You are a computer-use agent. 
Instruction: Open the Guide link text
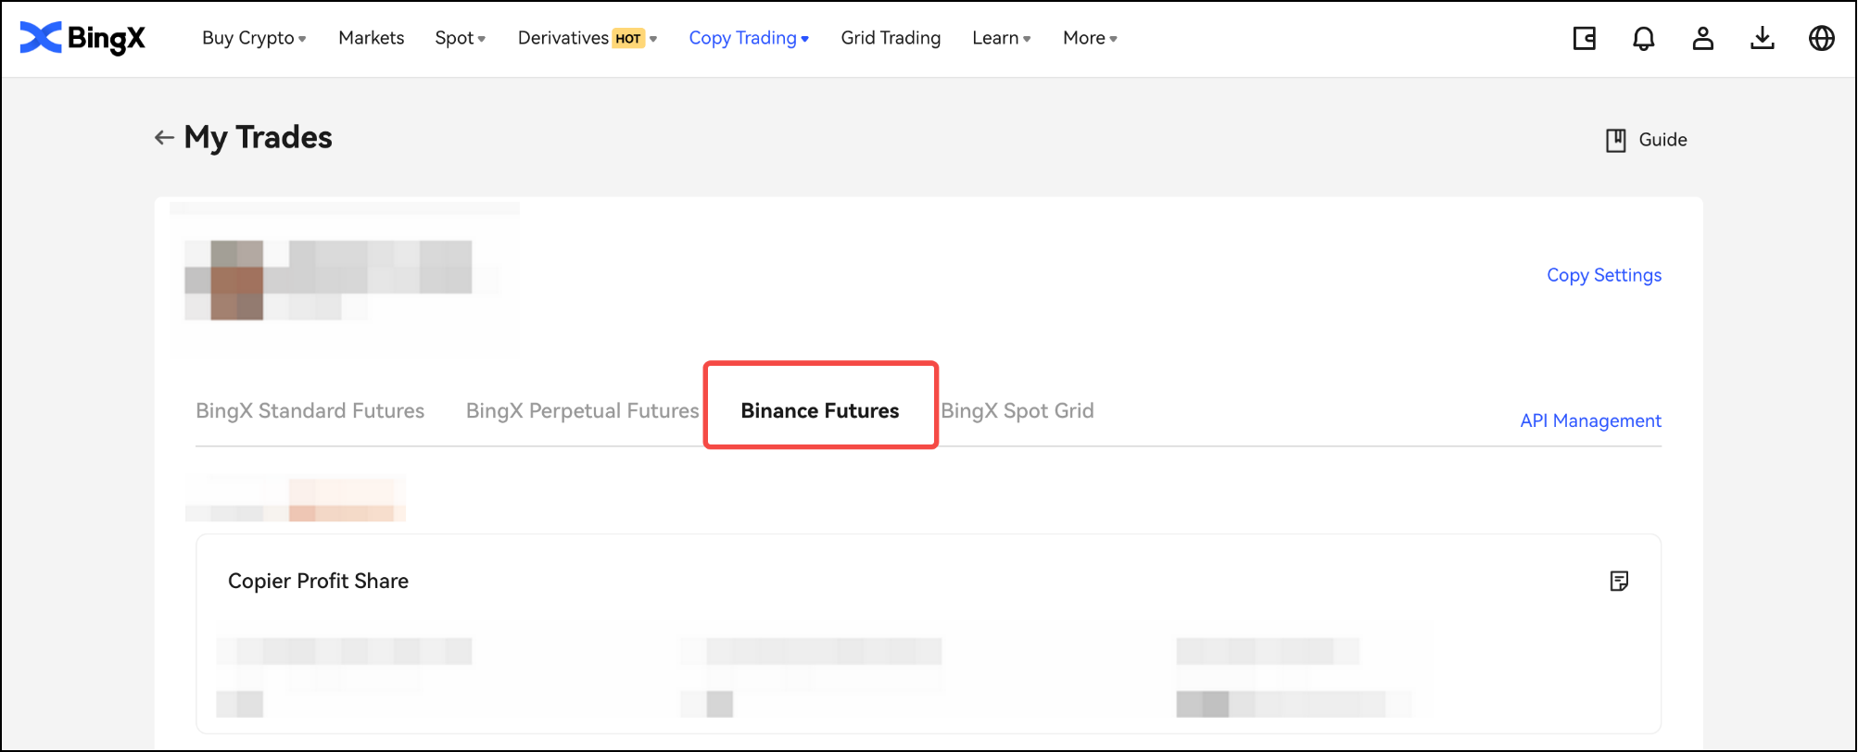[x=1662, y=140]
